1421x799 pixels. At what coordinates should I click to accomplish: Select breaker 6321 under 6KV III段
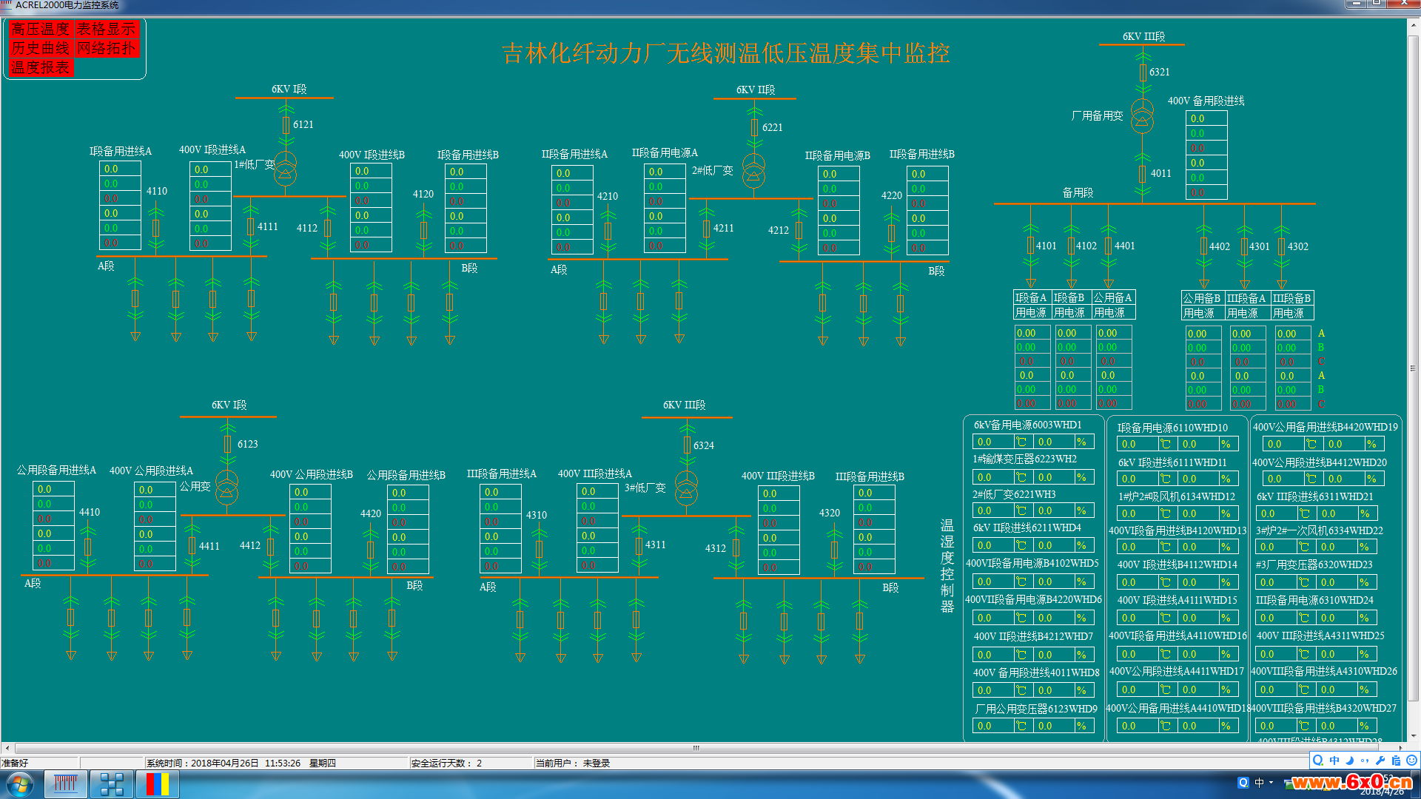click(x=1143, y=73)
